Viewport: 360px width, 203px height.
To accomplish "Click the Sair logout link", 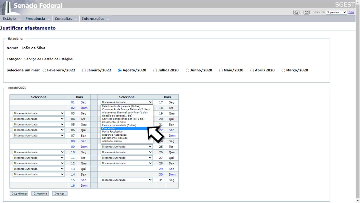I will pyautogui.click(x=351, y=12).
